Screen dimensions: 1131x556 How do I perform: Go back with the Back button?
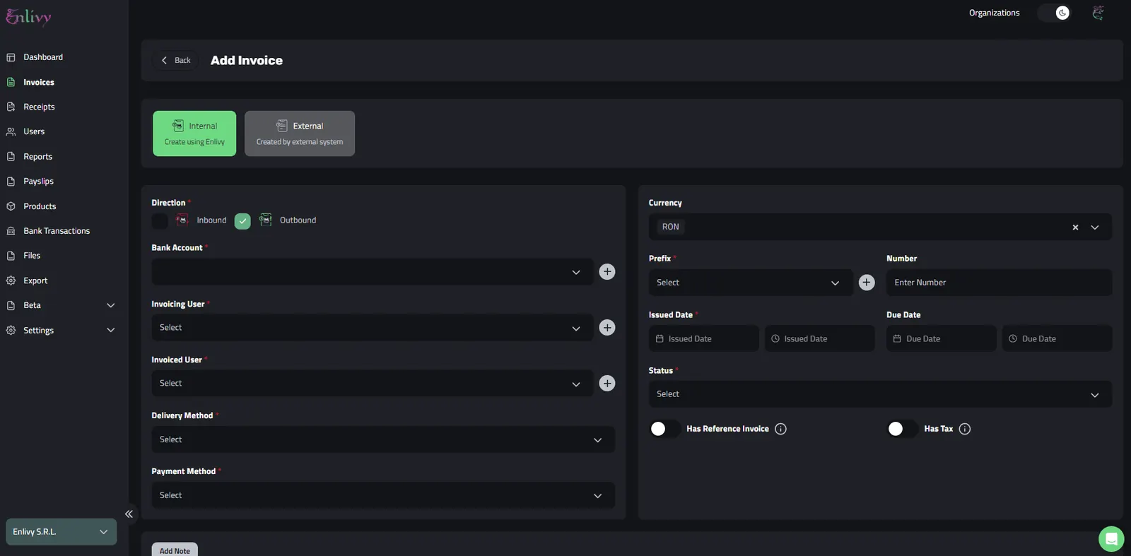[176, 61]
